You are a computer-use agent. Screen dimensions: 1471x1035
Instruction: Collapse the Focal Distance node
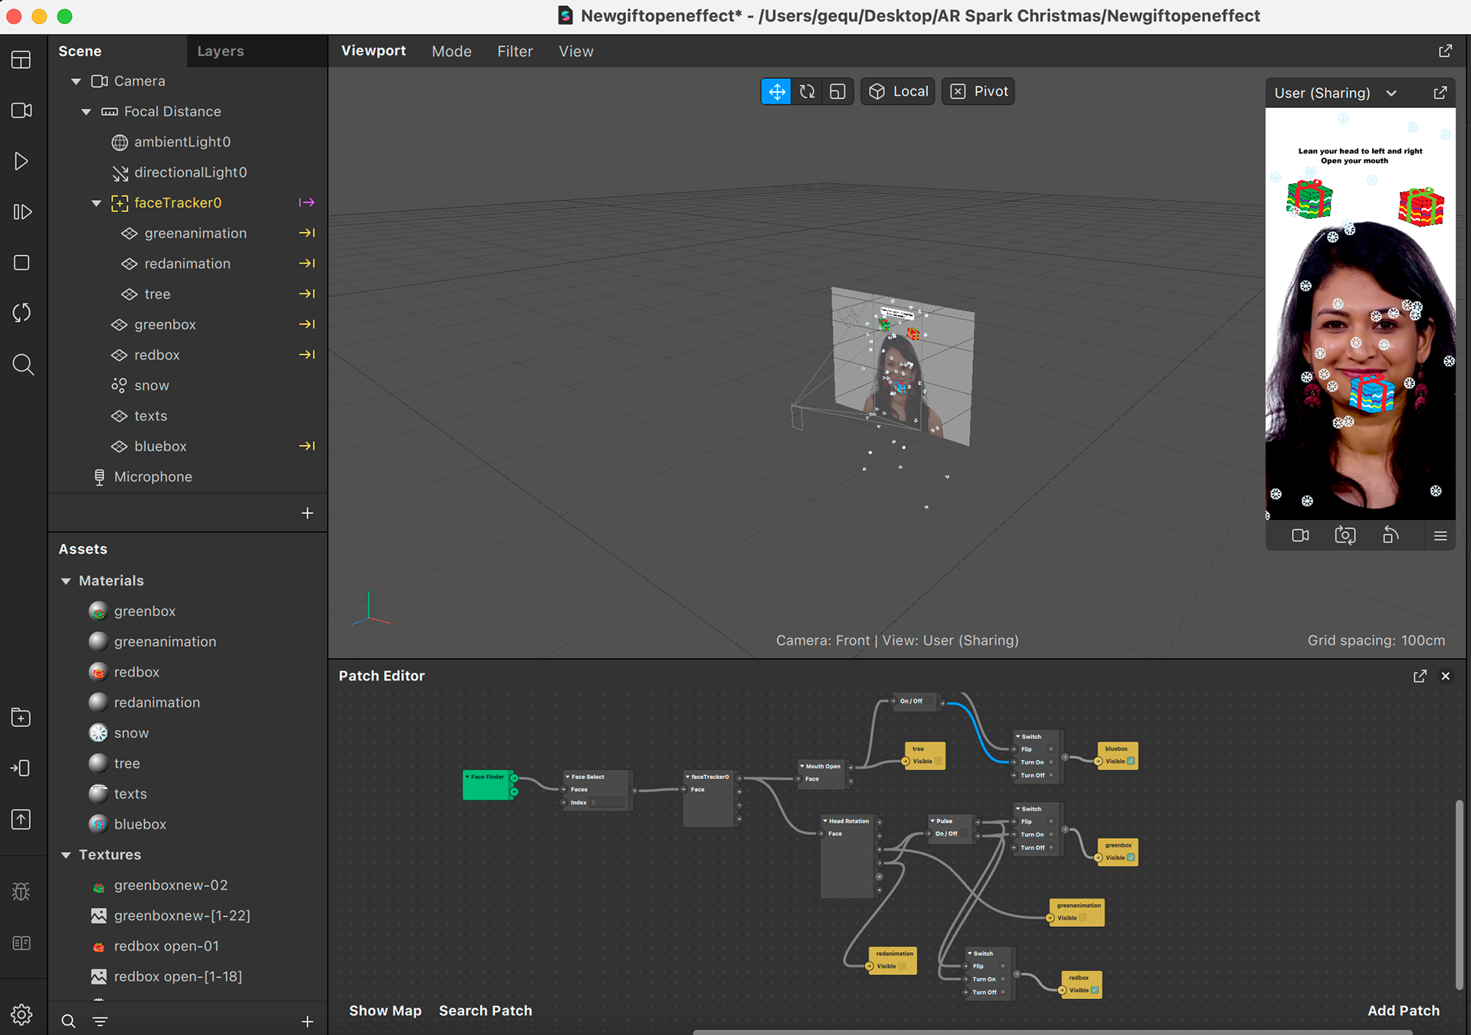pyautogui.click(x=87, y=112)
